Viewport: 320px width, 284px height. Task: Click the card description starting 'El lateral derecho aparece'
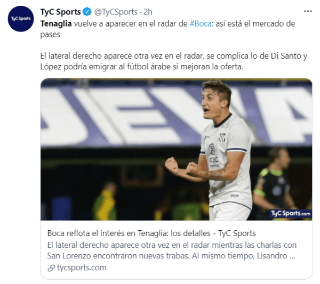pyautogui.click(x=172, y=250)
